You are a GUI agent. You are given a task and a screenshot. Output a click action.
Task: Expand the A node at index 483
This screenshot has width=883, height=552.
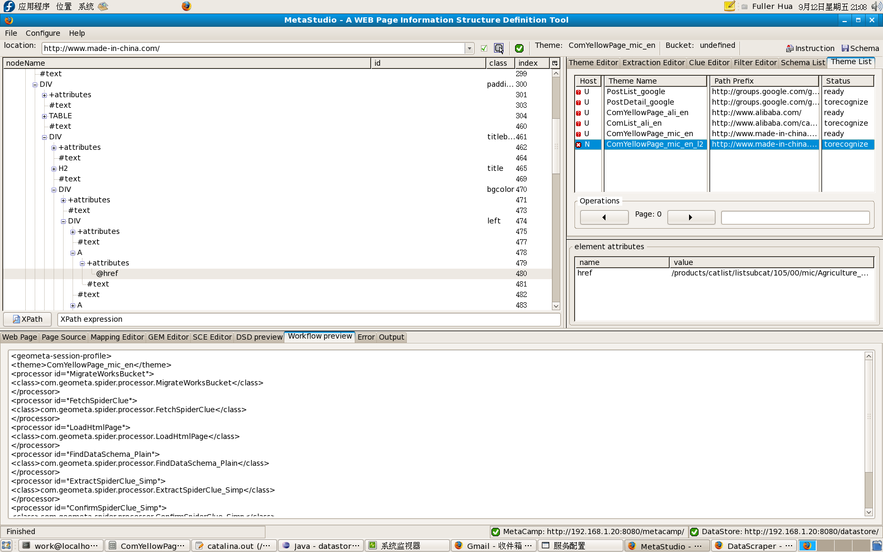[x=73, y=305]
